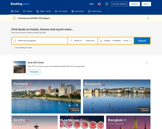The height and width of the screenshot is (129, 162).
Task: Click Reykjavík average price US$183 label
Action: click(x=144, y=110)
